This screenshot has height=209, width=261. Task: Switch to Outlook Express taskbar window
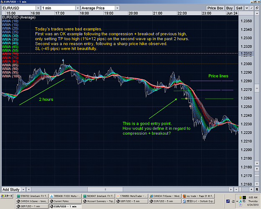198,201
